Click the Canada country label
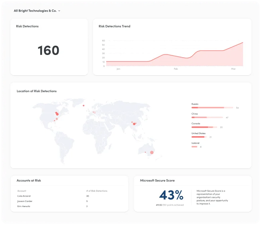This screenshot has height=225, width=261. tap(196, 123)
